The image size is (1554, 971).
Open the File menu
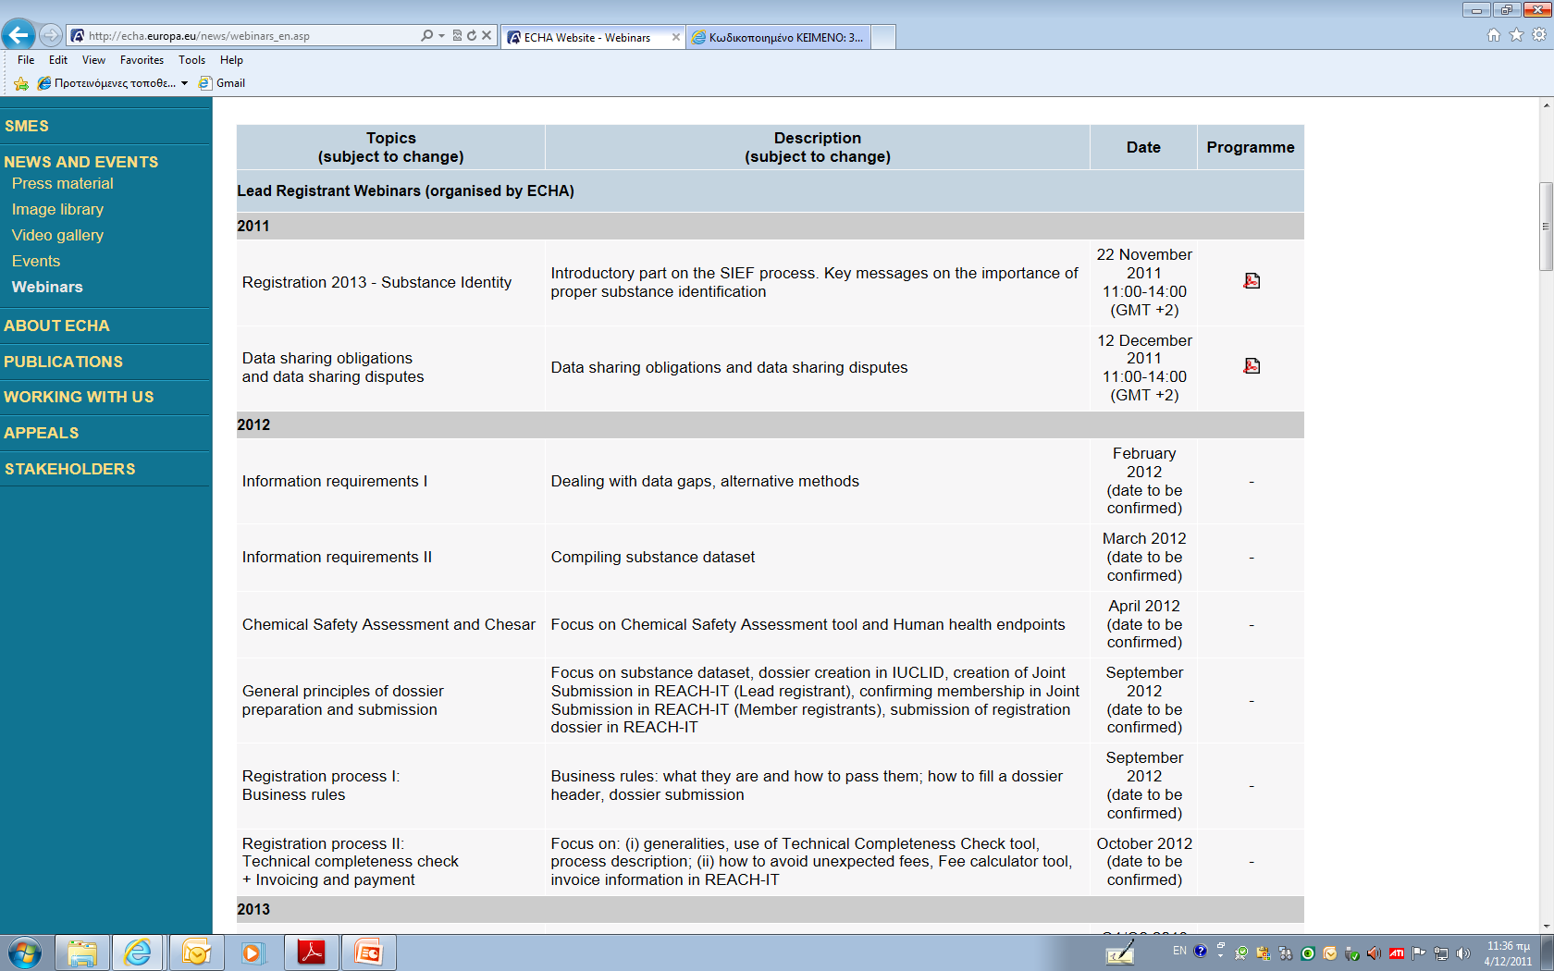(26, 60)
